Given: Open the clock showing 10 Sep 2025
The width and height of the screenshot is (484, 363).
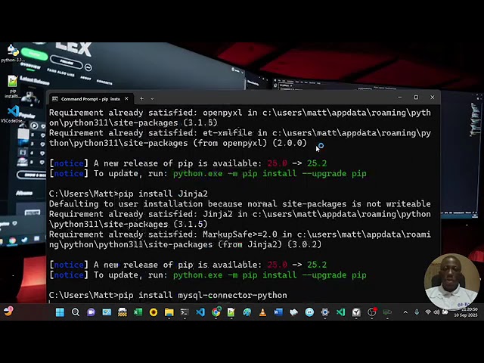Looking at the screenshot, I should (466, 312).
